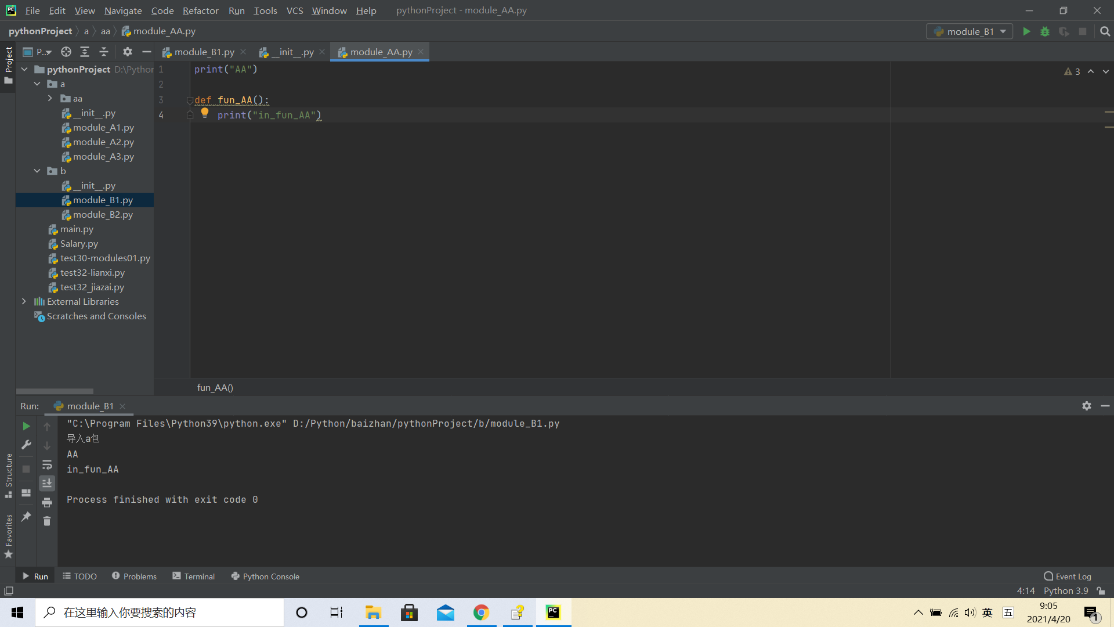Switch to module_B1.py editor tab
The height and width of the screenshot is (627, 1114).
[204, 52]
